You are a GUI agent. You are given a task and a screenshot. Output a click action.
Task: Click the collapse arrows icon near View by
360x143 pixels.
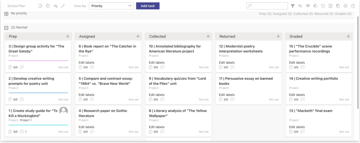tap(63, 6)
